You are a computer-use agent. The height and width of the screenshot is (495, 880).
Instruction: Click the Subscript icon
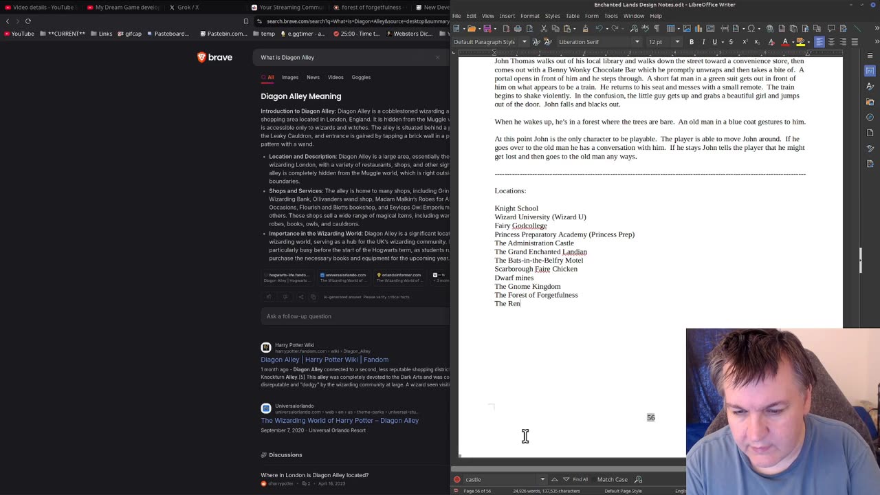757,42
